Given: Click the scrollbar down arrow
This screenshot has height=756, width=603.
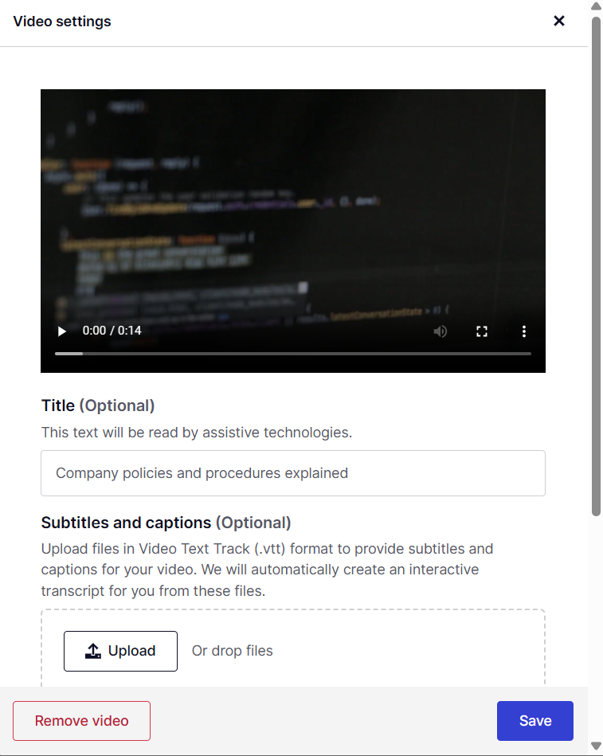Looking at the screenshot, I should click(597, 746).
